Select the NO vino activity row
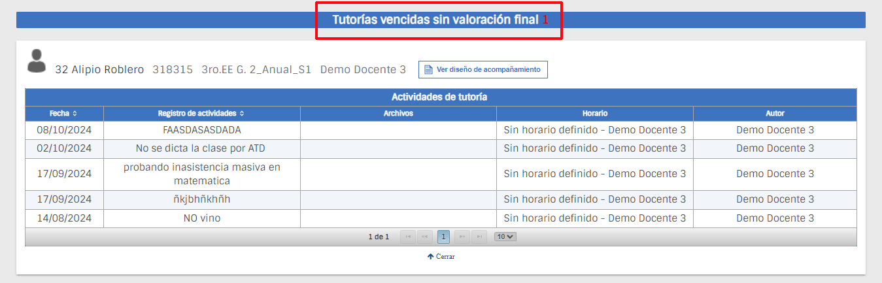Image resolution: width=882 pixels, height=283 pixels. [x=201, y=218]
